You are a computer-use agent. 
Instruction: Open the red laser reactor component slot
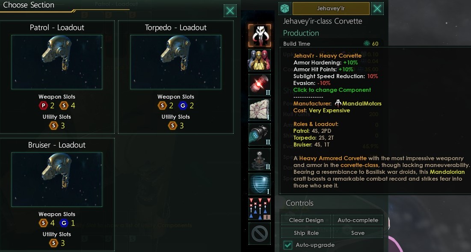click(x=260, y=85)
